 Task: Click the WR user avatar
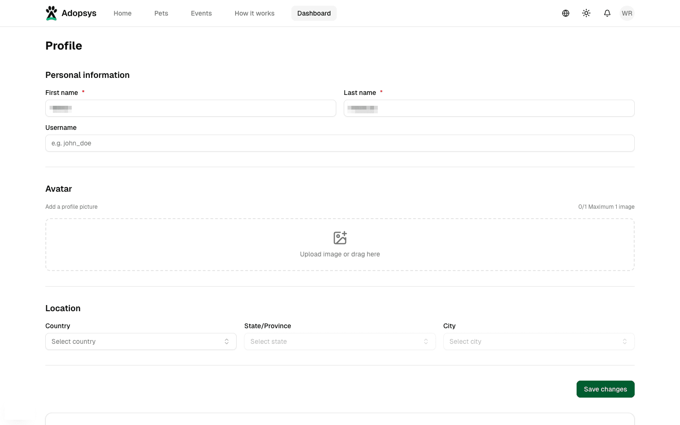pyautogui.click(x=627, y=13)
